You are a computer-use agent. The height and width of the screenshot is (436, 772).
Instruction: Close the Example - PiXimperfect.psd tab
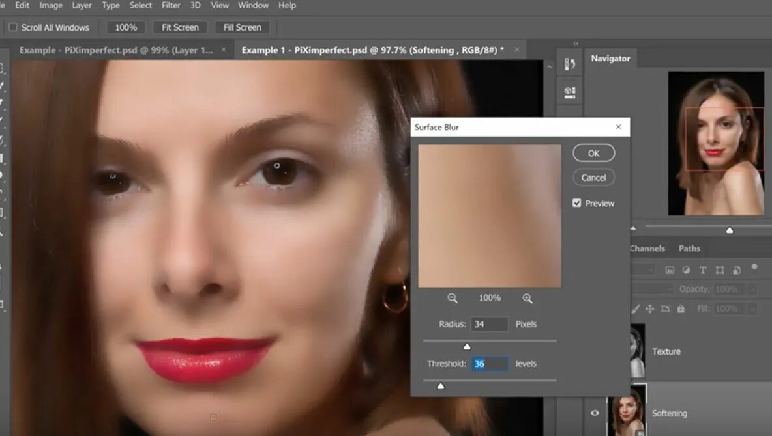click(224, 49)
